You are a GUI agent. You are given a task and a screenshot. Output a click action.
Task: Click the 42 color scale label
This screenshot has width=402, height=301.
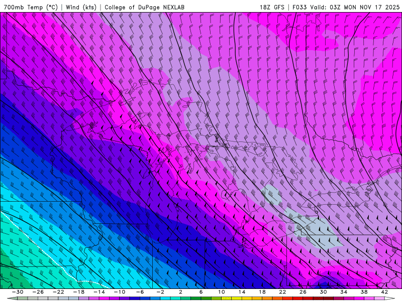pyautogui.click(x=384, y=292)
